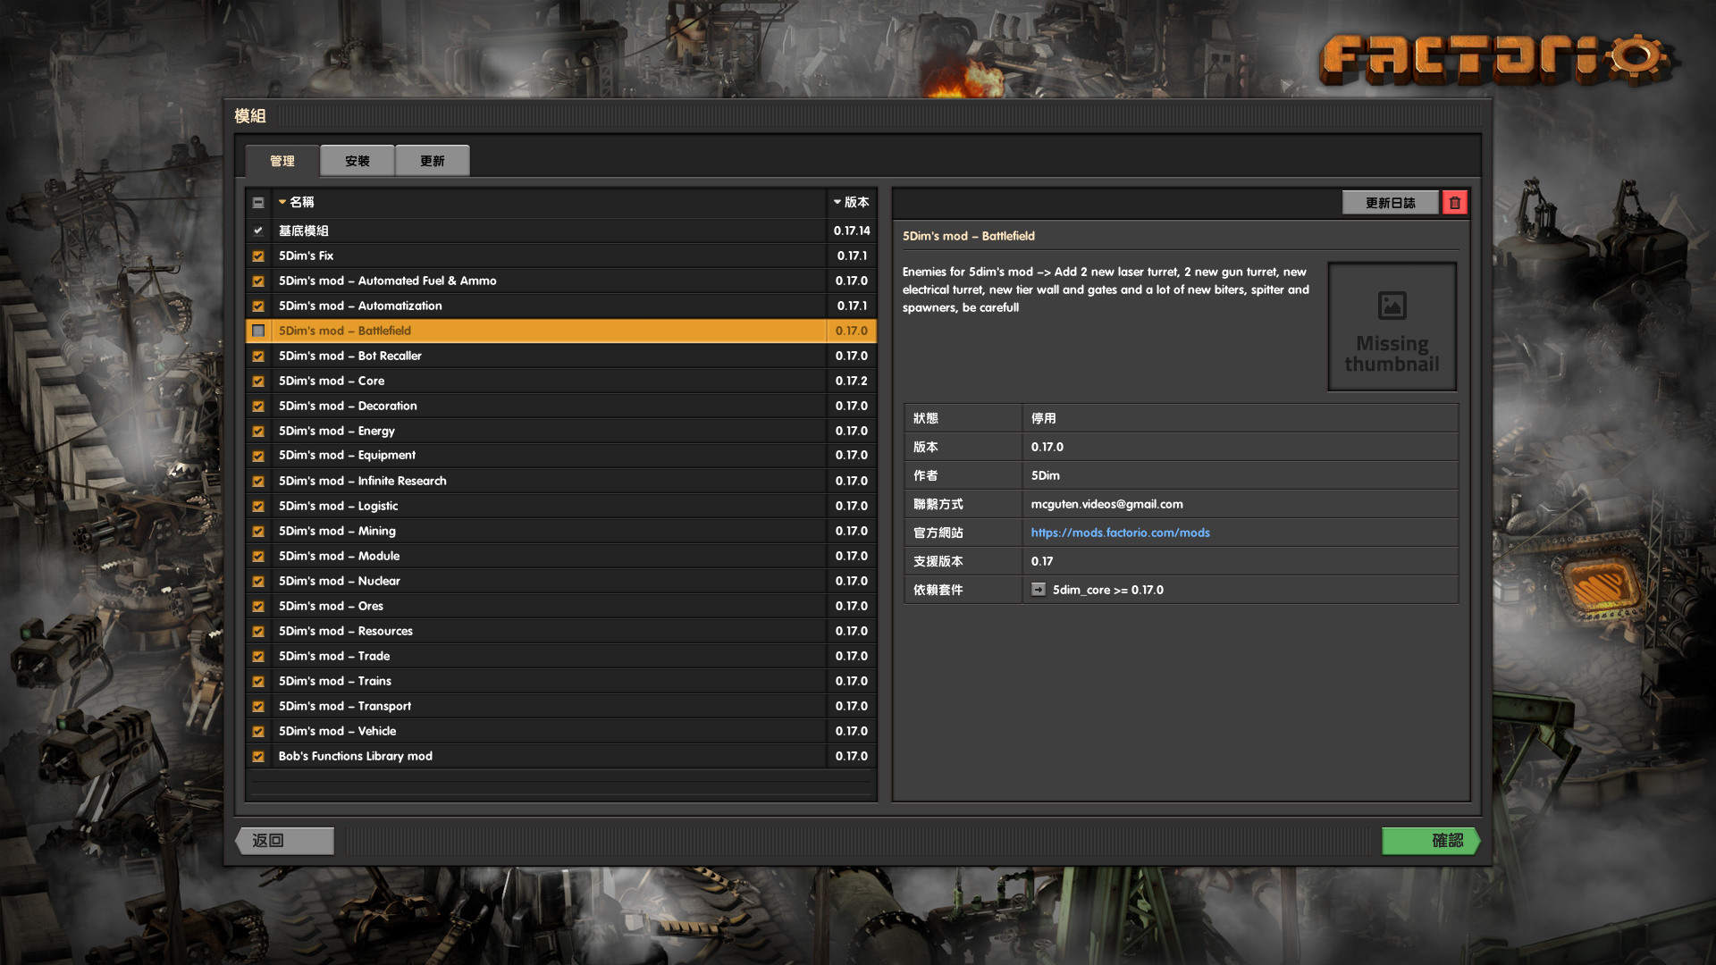
Task: Select the 5Dim's mod – Trade row
Action: (x=561, y=656)
